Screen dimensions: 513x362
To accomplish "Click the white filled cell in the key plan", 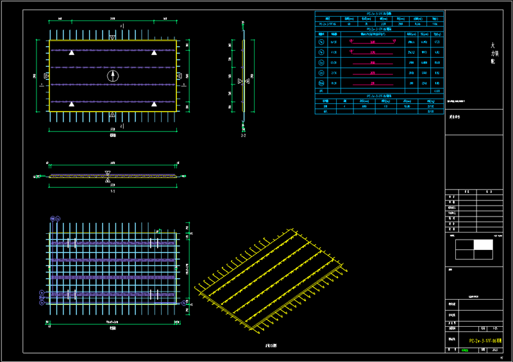I will [484, 245].
